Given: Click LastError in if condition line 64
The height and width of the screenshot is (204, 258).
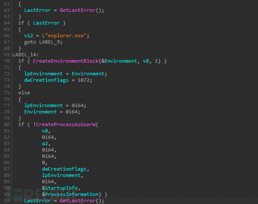Looking at the screenshot, I should (46, 23).
